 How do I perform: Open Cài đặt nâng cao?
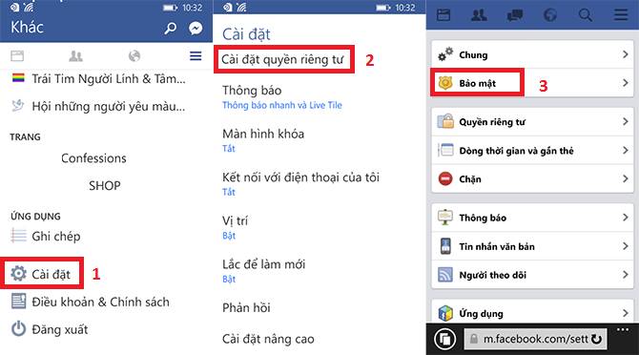point(268,339)
